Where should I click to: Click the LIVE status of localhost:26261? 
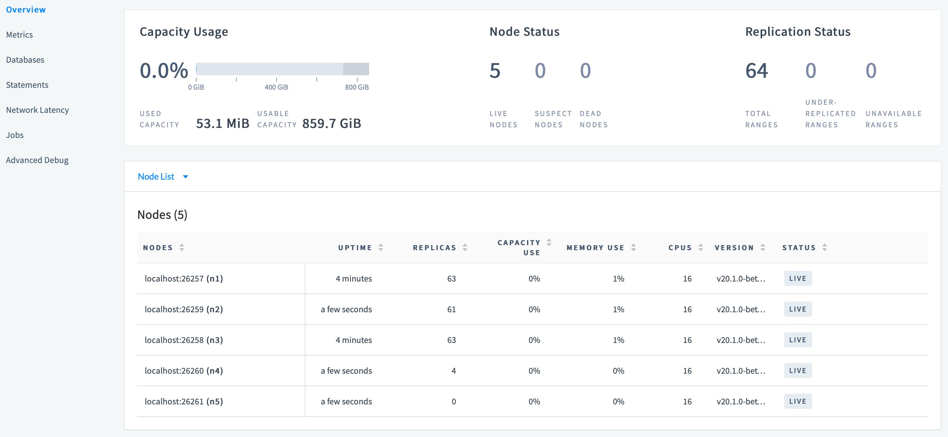pyautogui.click(x=798, y=401)
